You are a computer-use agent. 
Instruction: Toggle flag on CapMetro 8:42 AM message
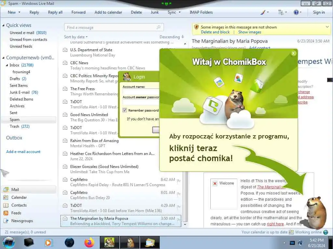click(x=179, y=181)
